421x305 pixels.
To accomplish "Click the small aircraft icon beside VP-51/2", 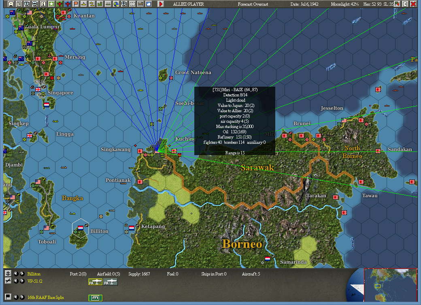I will pos(8,281).
